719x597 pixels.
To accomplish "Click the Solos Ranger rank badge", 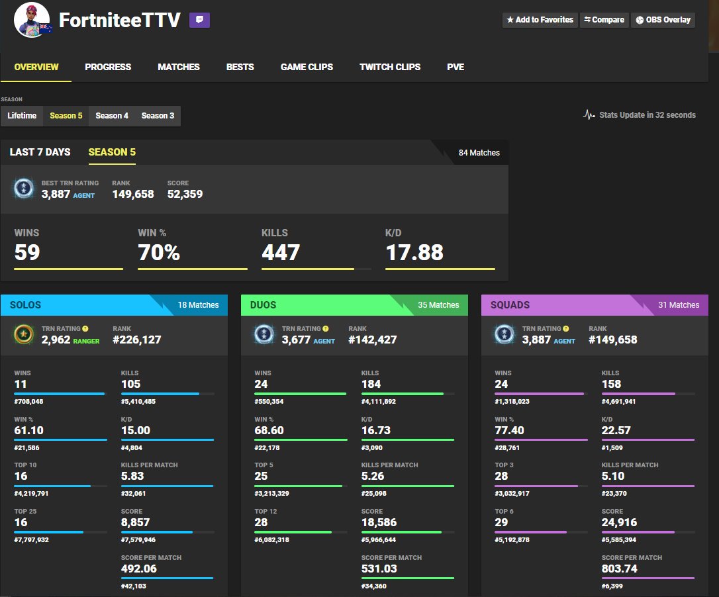I will 24,334.
